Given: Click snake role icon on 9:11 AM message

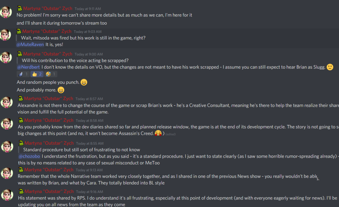Looking at the screenshot, I should (19, 9).
